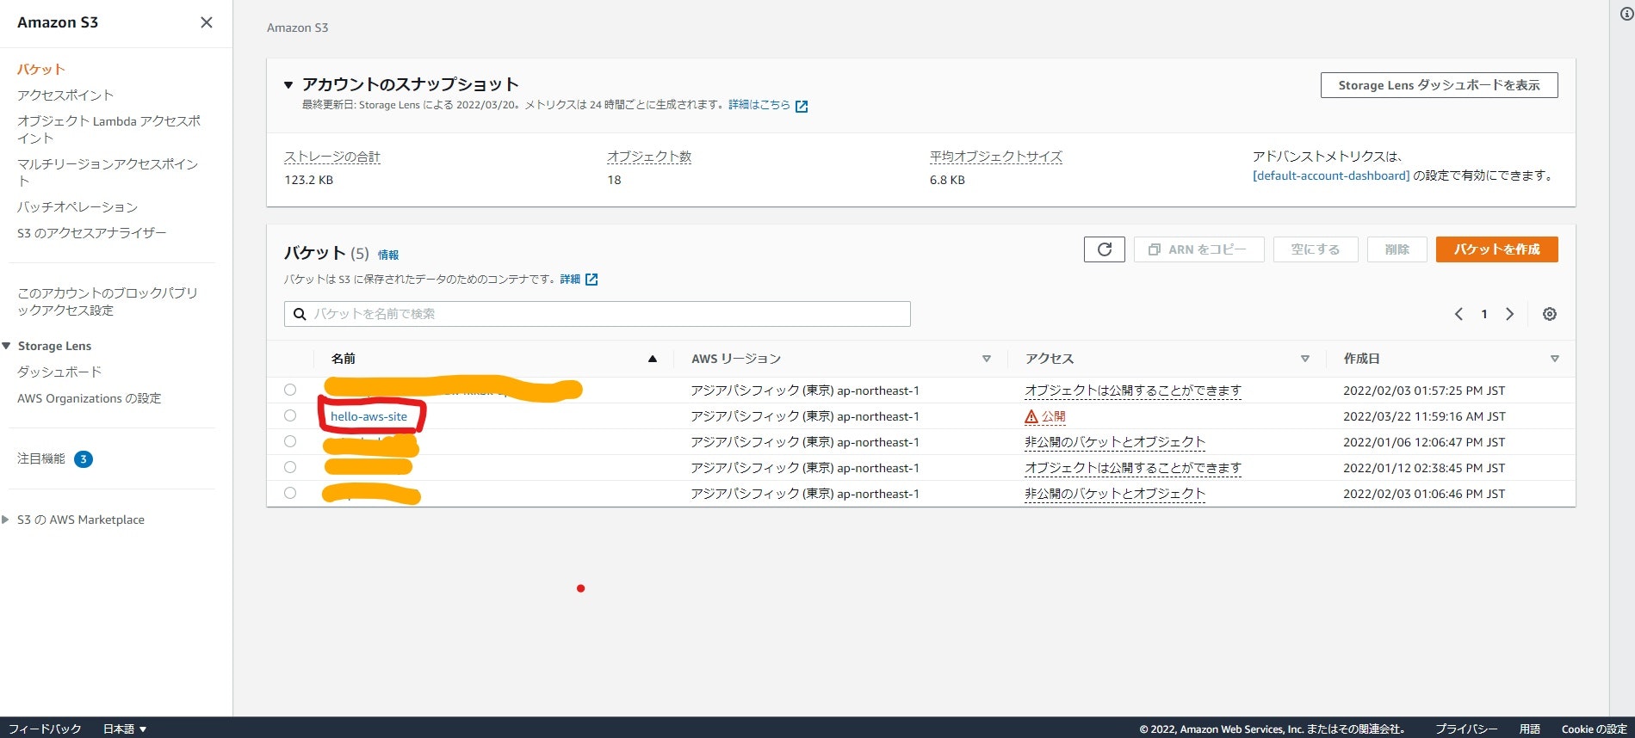This screenshot has width=1635, height=738.
Task: Sort by 名前 column arrow
Action: point(653,359)
